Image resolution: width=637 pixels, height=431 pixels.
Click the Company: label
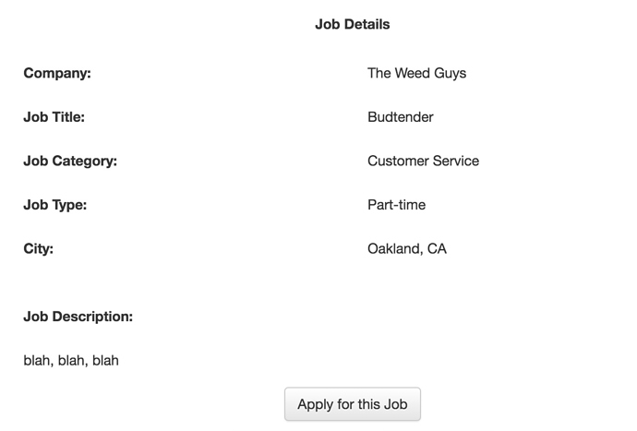tap(57, 73)
